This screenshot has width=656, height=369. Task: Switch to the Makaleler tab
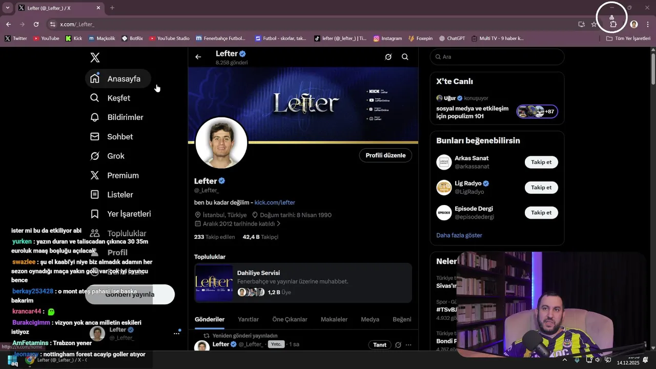click(334, 319)
